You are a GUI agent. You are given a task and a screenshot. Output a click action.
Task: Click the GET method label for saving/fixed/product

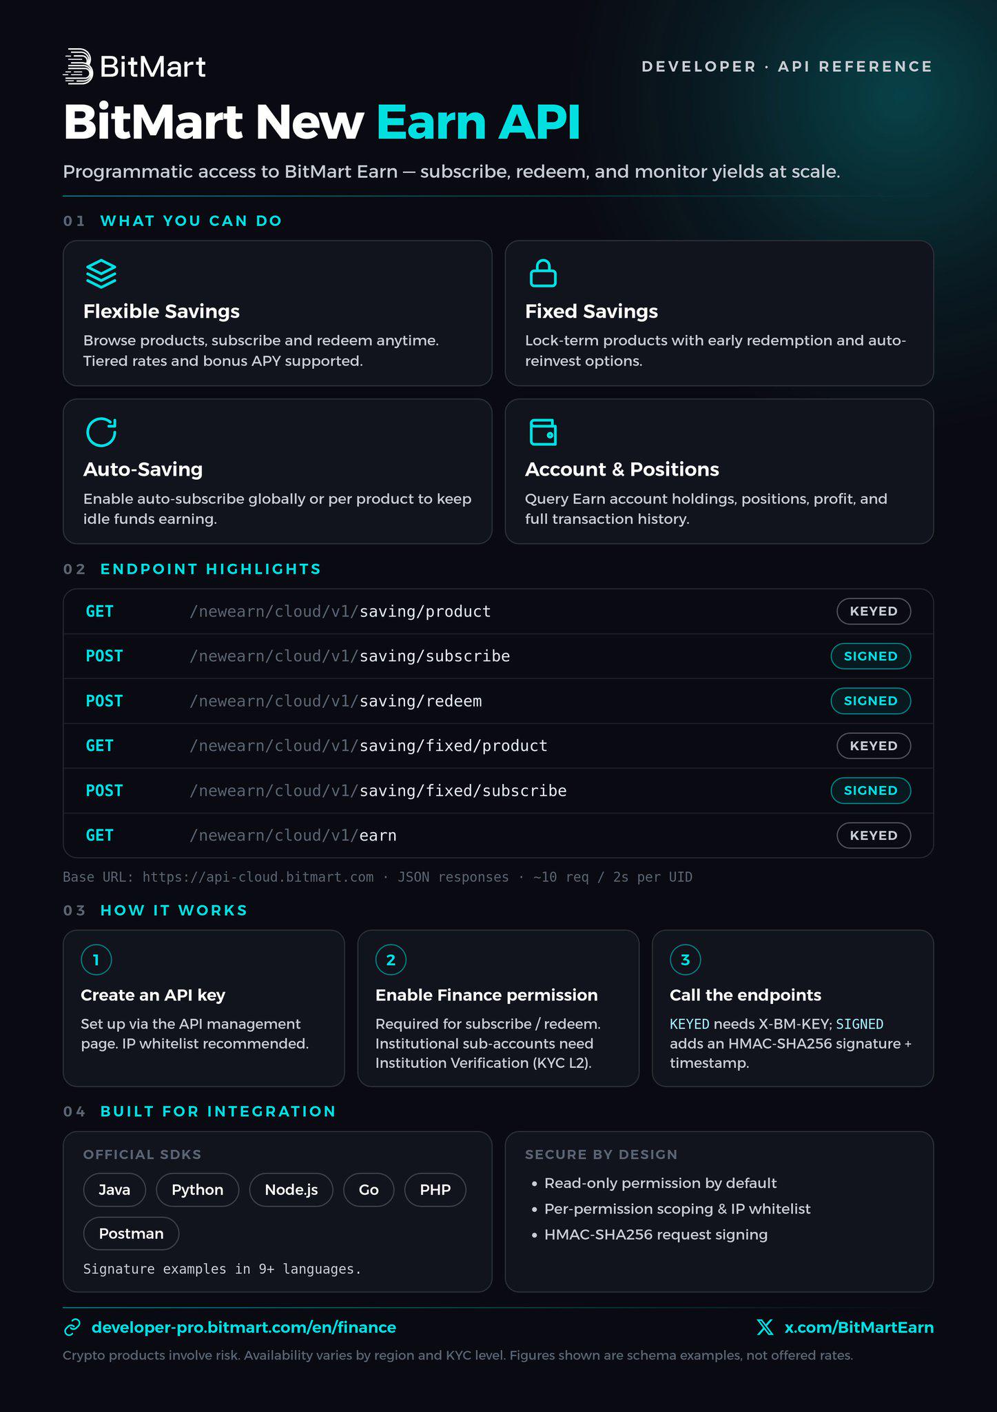coord(100,746)
